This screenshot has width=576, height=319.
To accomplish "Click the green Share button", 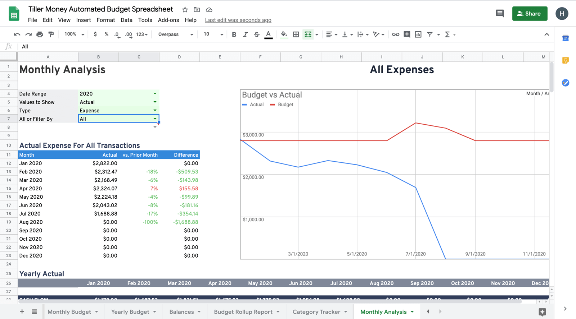I will coord(530,14).
